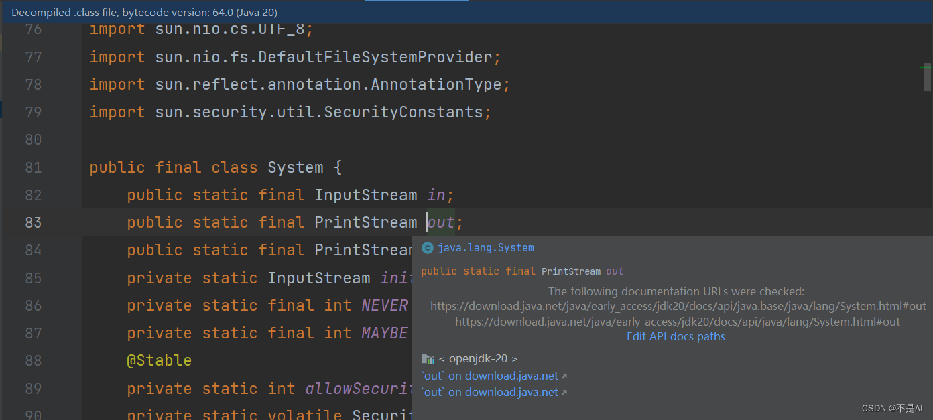
Task: Click the scrollbar thumb on the right side
Action: click(x=928, y=77)
